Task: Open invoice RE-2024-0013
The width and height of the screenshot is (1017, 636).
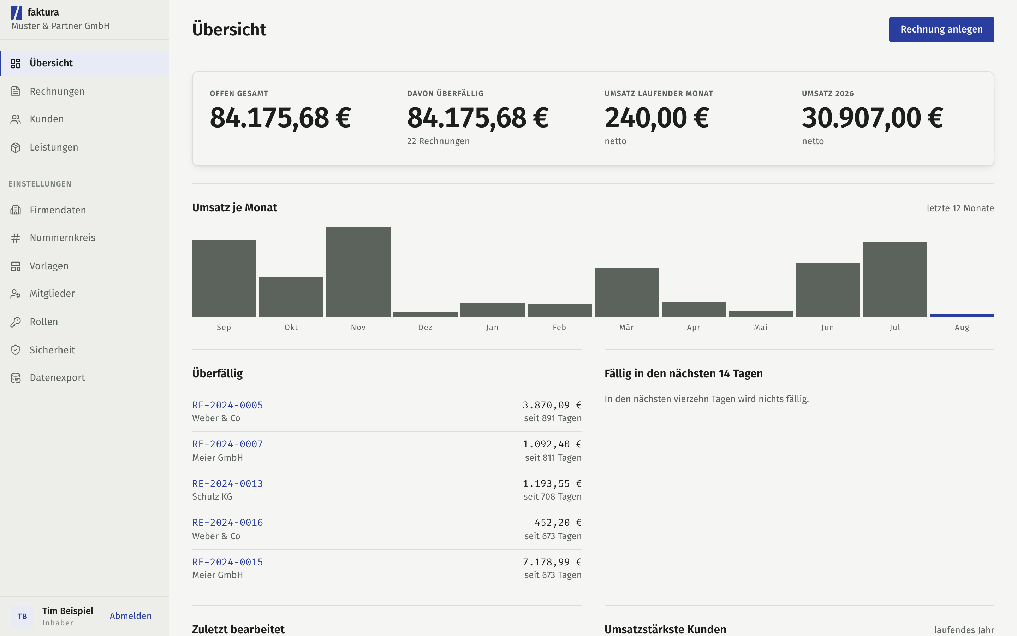Action: 227,484
